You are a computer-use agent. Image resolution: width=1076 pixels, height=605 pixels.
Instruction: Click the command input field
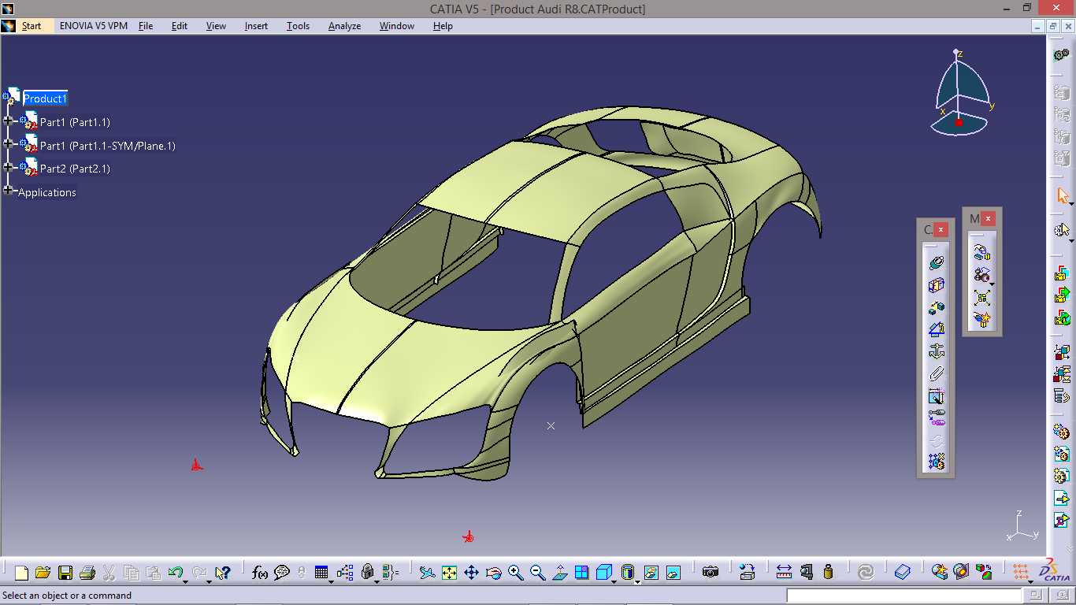[x=904, y=596]
